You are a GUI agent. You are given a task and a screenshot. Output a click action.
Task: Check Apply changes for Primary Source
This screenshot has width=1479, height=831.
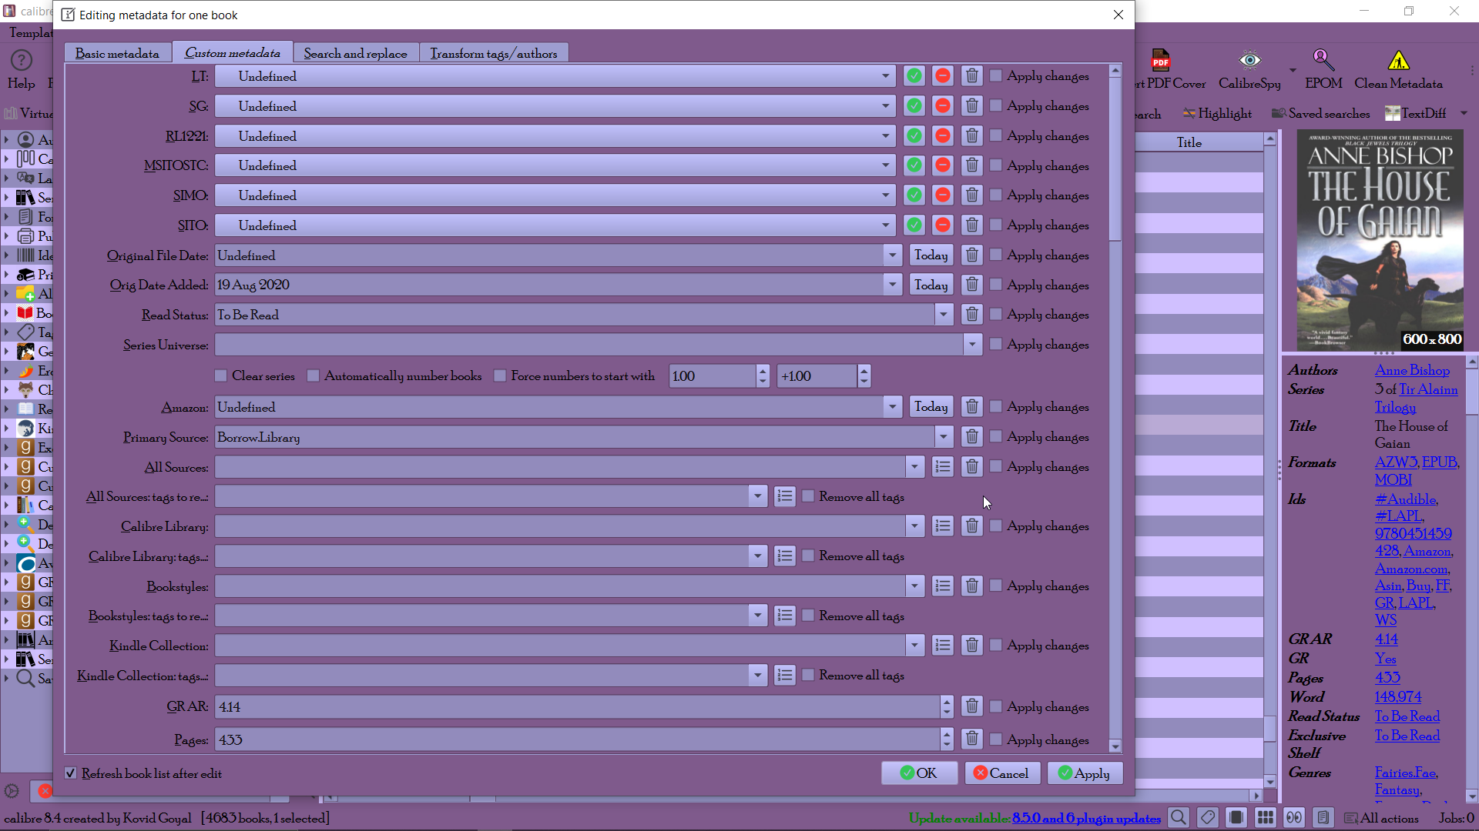996,437
